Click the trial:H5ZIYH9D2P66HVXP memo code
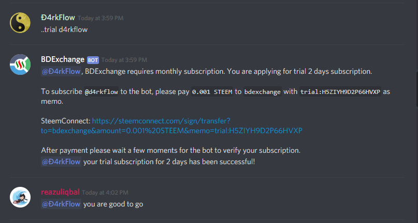The width and height of the screenshot is (418, 223). pyautogui.click(x=340, y=92)
